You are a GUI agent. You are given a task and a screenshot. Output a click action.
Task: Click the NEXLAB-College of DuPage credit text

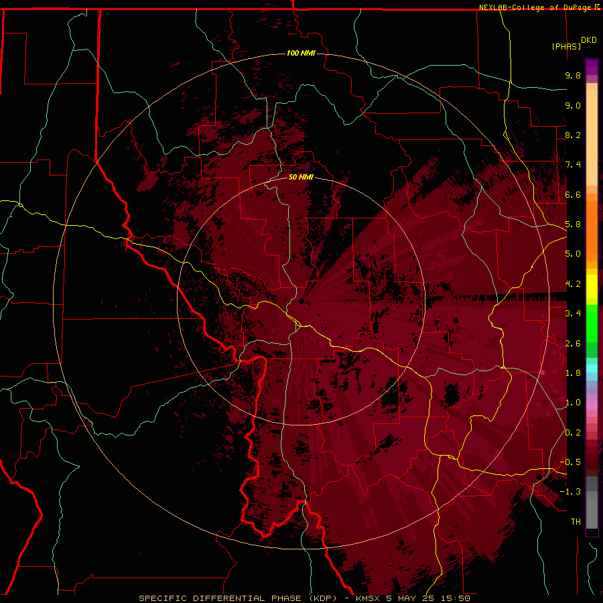coord(535,7)
